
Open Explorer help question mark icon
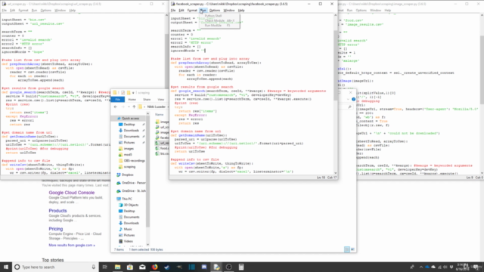tap(353, 99)
